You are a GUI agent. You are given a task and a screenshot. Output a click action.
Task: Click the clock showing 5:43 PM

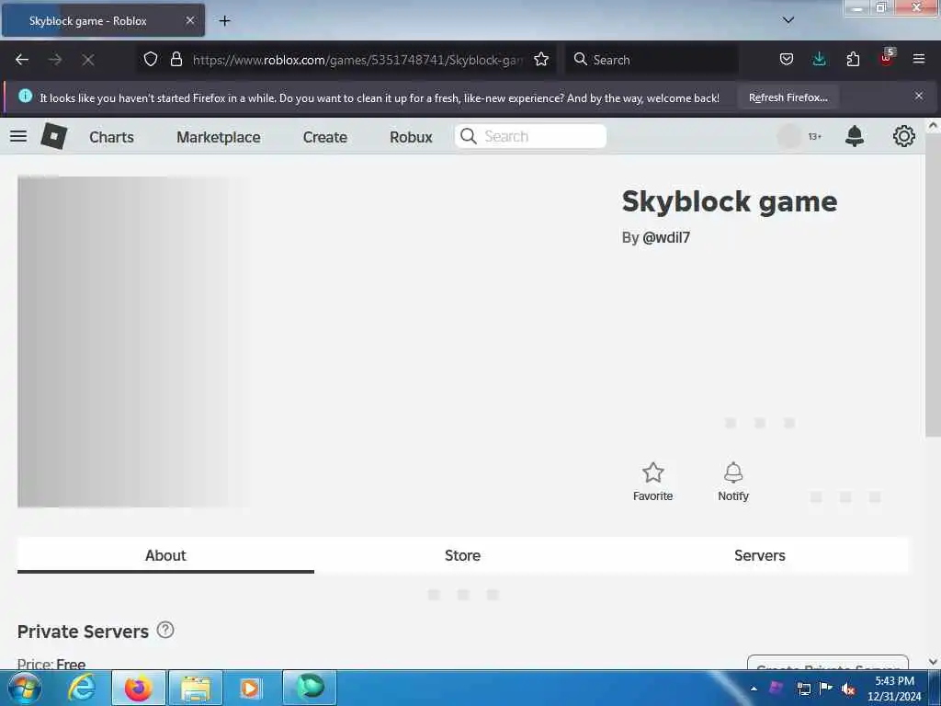[894, 681]
